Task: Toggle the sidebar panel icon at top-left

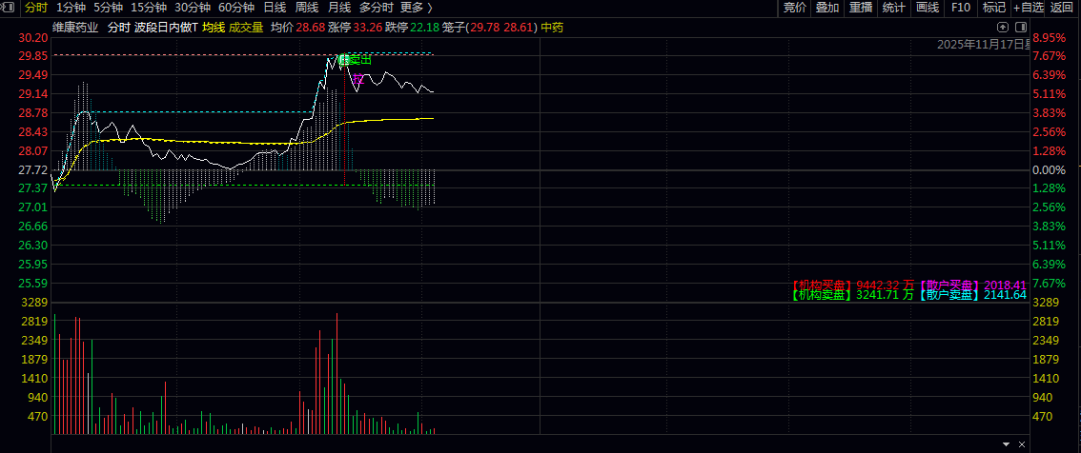Action: tap(9, 8)
